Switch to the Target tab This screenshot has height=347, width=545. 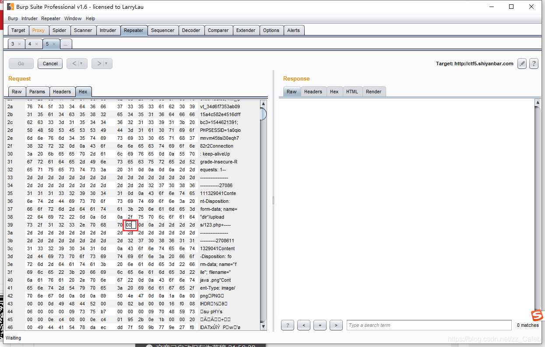[x=18, y=30]
